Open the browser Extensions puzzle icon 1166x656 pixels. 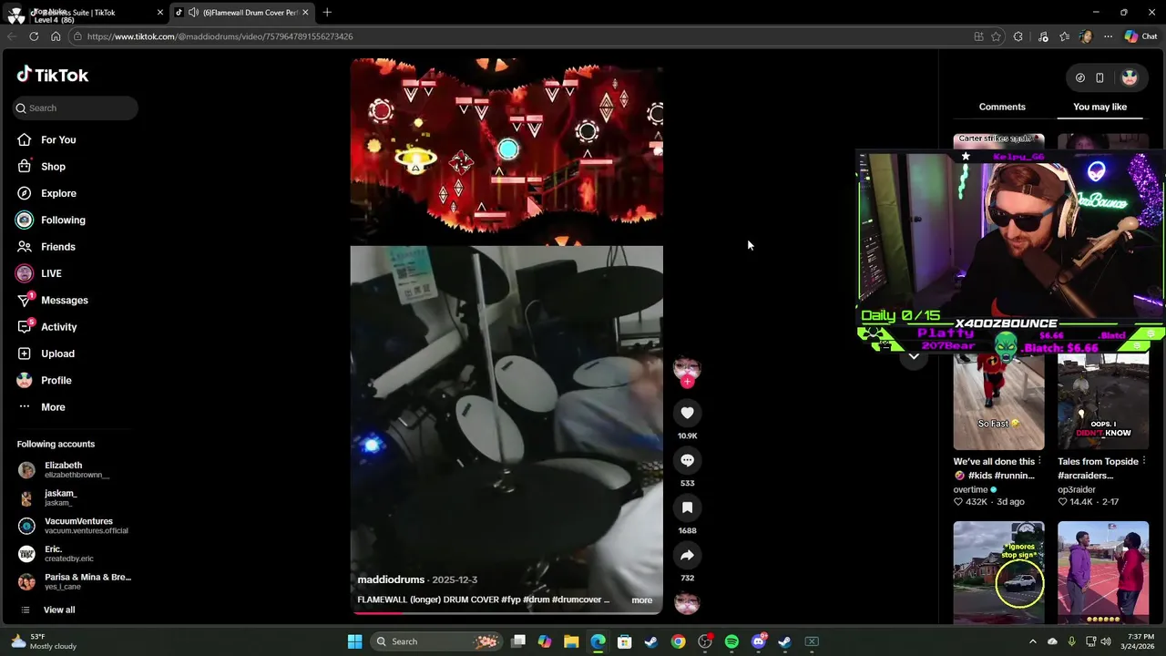(x=1018, y=36)
